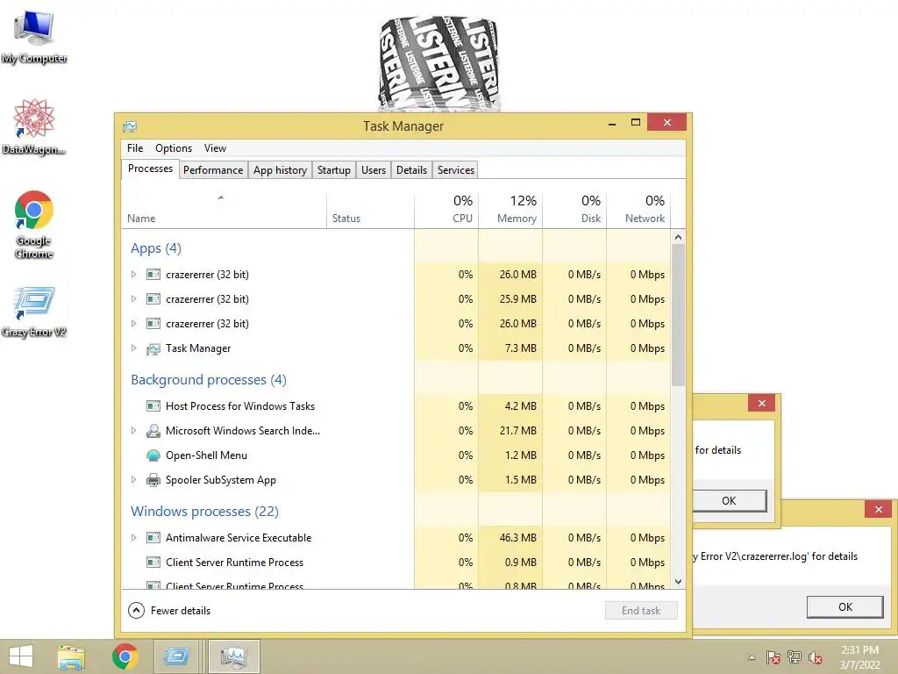Switch to the Performance tab

point(213,170)
